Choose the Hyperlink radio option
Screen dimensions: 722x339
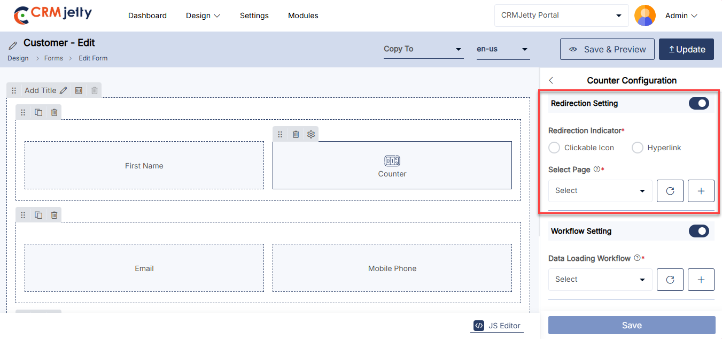click(x=638, y=148)
